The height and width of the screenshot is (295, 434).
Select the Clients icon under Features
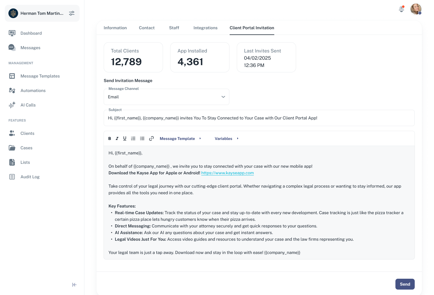[12, 133]
